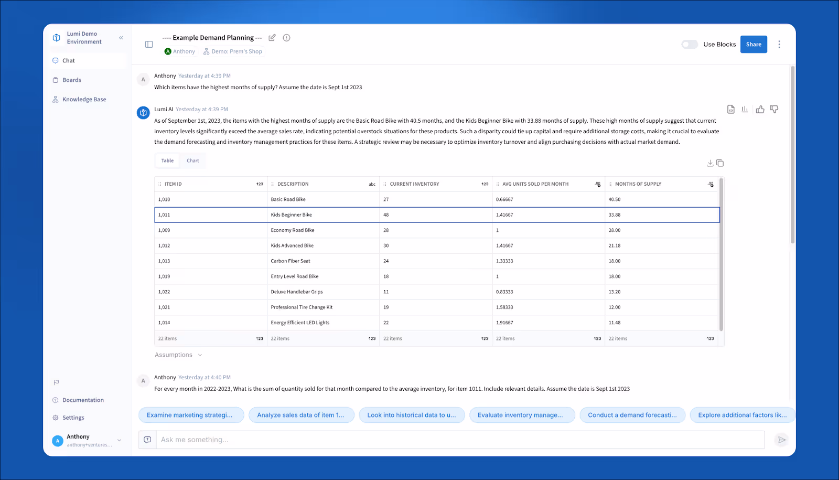839x480 pixels.
Task: Click the Demo: Prem's Shop tag
Action: (233, 51)
